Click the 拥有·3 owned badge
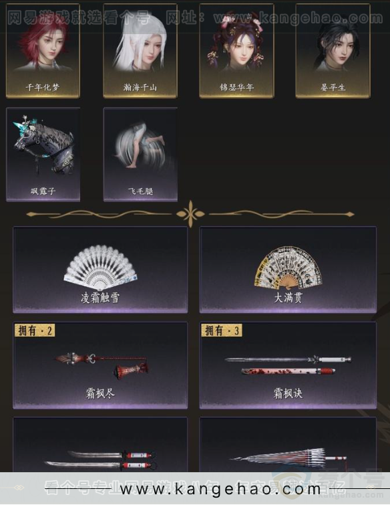390x505 pixels. click(222, 330)
